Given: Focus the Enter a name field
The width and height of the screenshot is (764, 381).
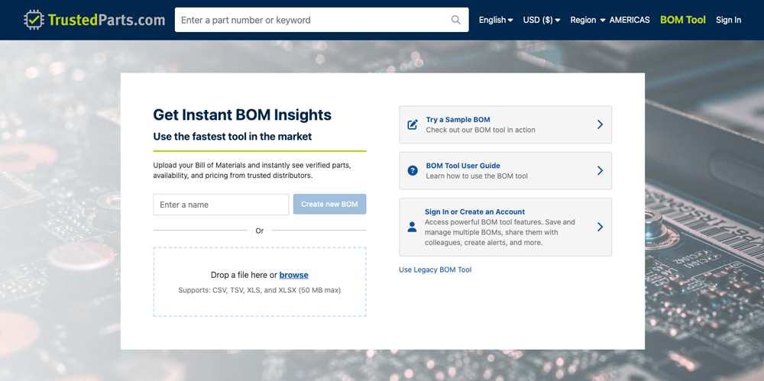Looking at the screenshot, I should [222, 205].
